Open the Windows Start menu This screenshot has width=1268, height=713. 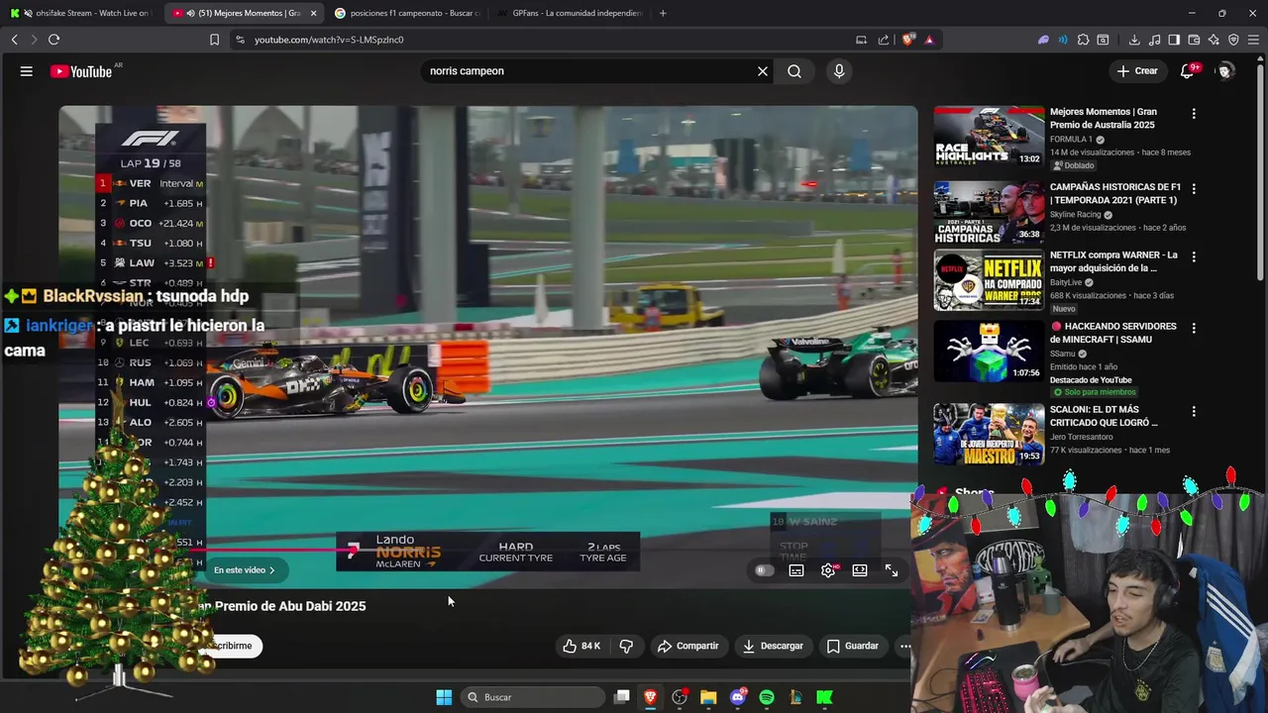pyautogui.click(x=444, y=697)
